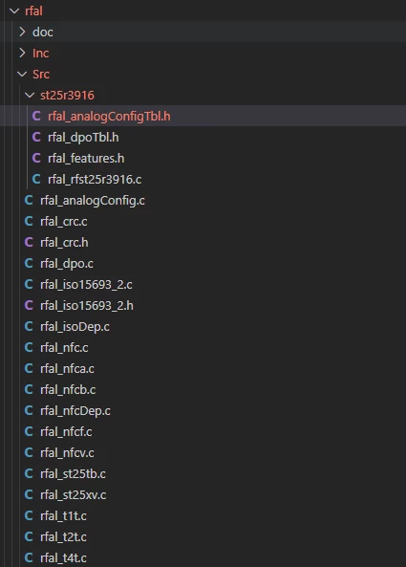Open file rfal_t4t.c
The image size is (406, 567).
[x=63, y=557]
